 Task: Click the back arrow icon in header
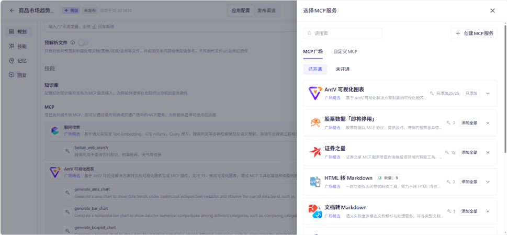12,10
